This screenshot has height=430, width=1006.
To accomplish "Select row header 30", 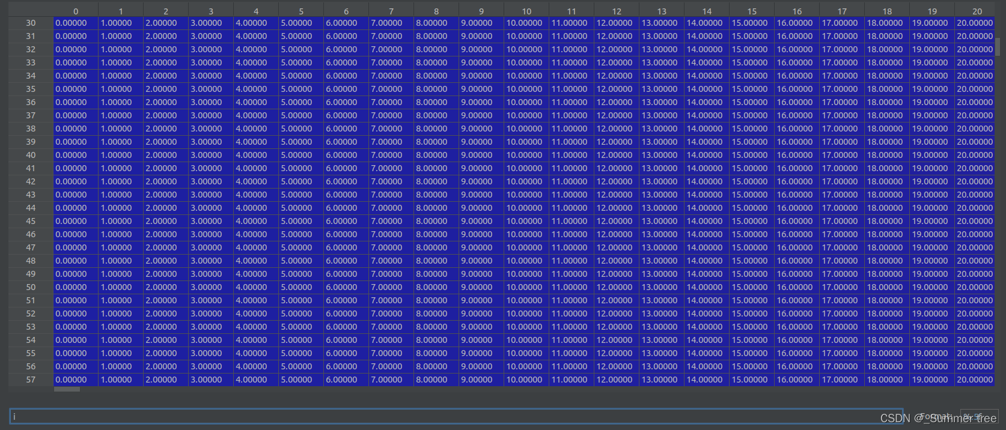I will [31, 23].
